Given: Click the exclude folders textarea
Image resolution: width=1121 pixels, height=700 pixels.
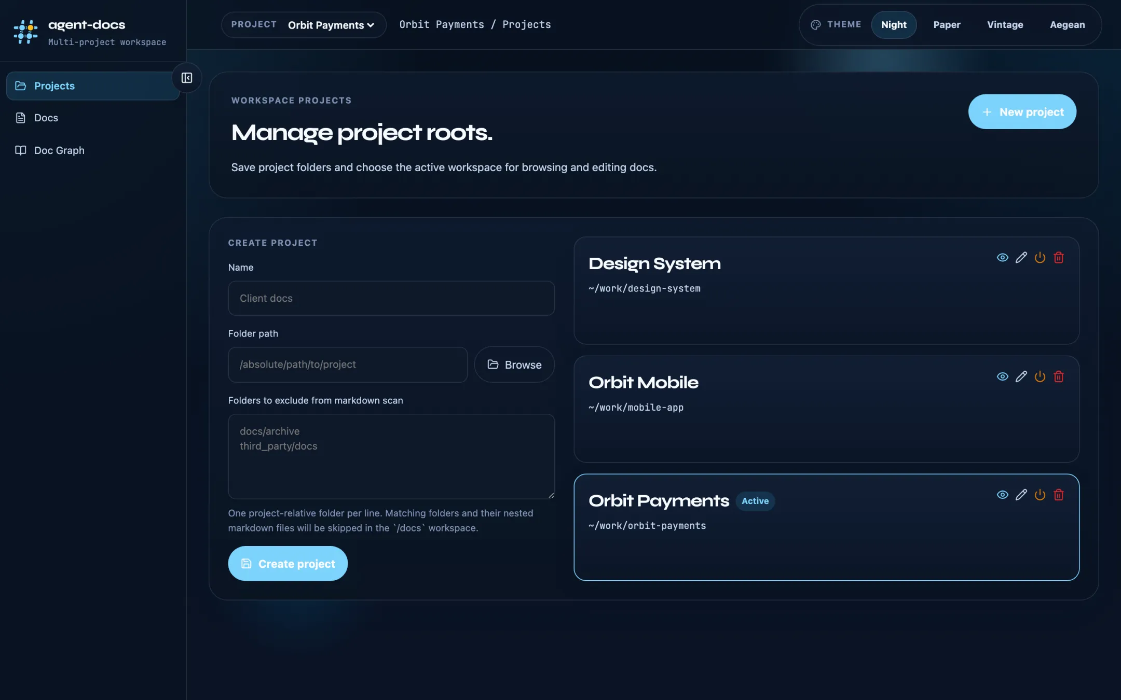Looking at the screenshot, I should (x=391, y=456).
